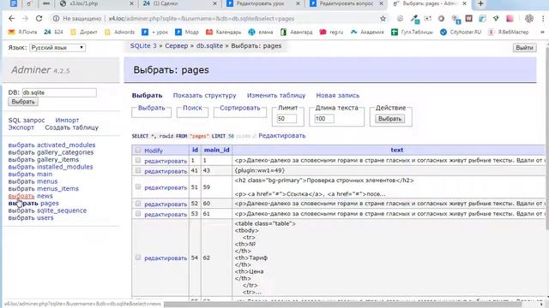Screen dimensions: 549x308
Task: Click the red W extension icon
Action: pos(468,19)
